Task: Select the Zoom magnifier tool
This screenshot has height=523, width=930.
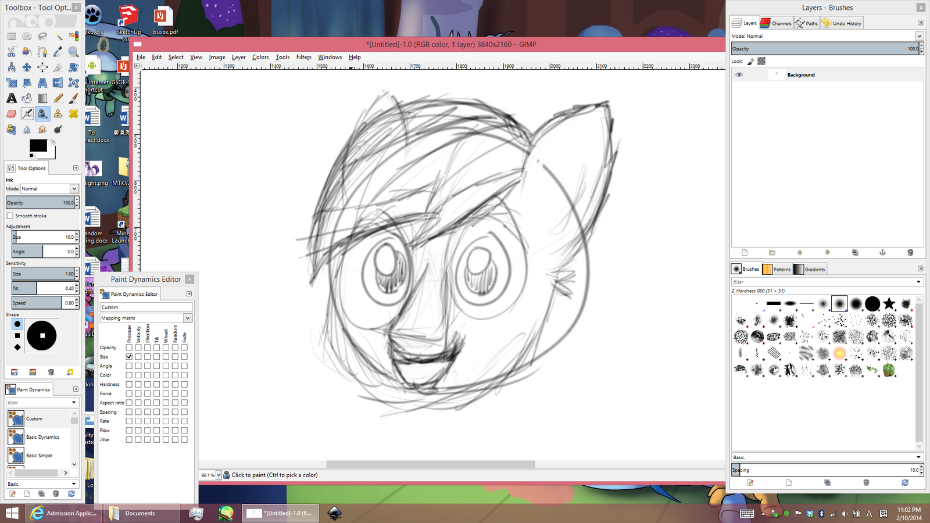Action: pyautogui.click(x=73, y=52)
